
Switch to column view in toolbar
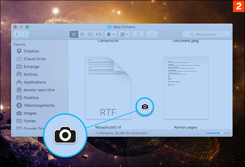pyautogui.click(x=90, y=34)
